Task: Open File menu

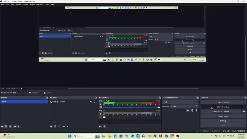Action: (2, 5)
